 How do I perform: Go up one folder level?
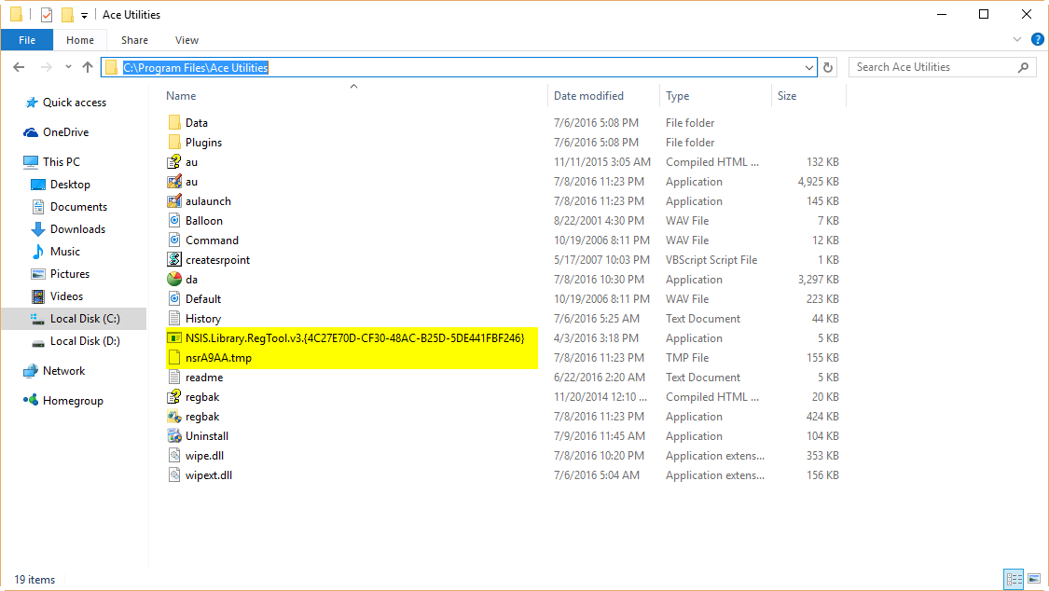pos(88,67)
